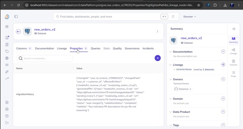
Task: Switch to the Documentation tab
Action: (45, 48)
